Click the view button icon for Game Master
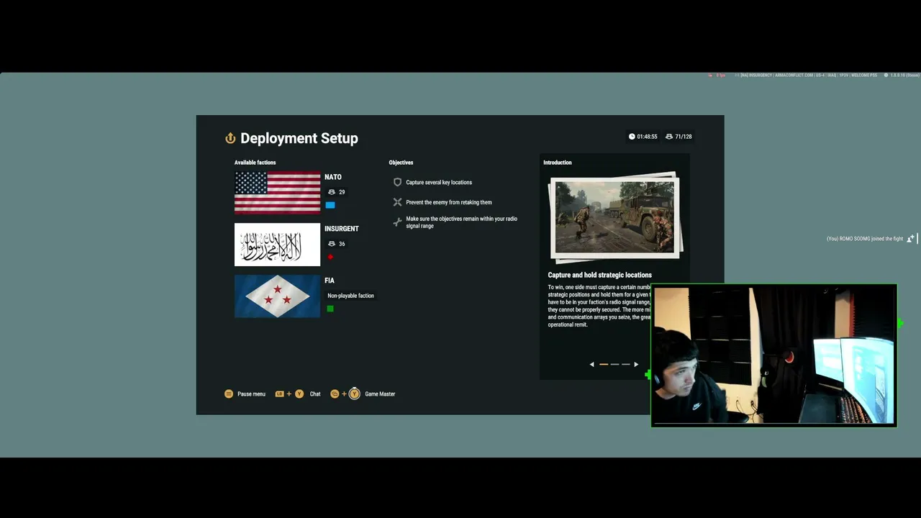 click(335, 394)
